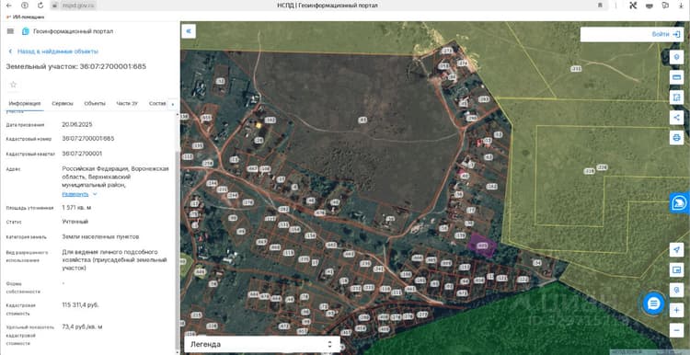Click the cadastral quarter 36:07:2700001 value
690x355 pixels.
coord(82,154)
